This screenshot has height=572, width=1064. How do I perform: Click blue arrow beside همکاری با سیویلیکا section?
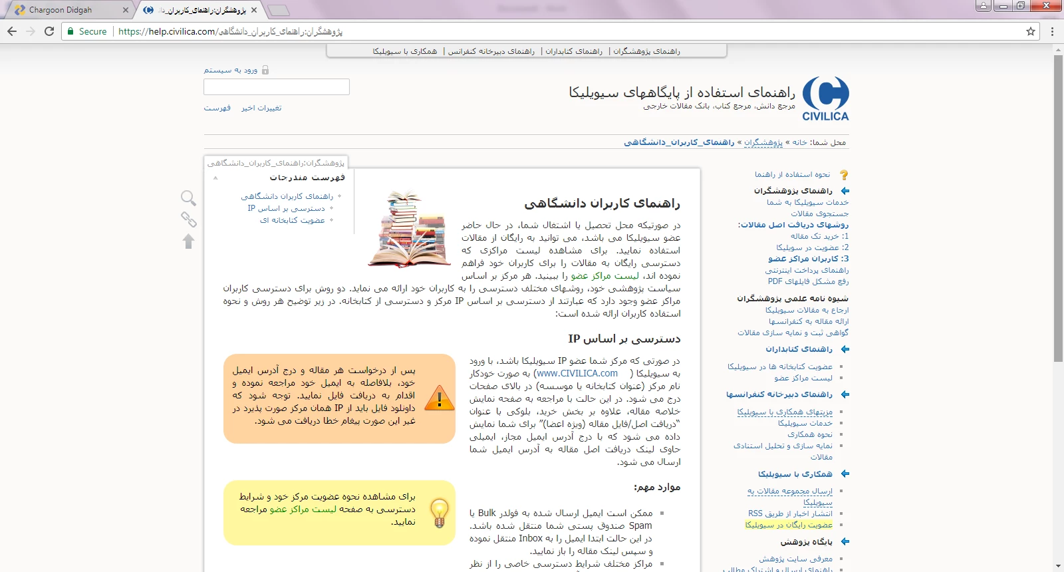click(845, 474)
